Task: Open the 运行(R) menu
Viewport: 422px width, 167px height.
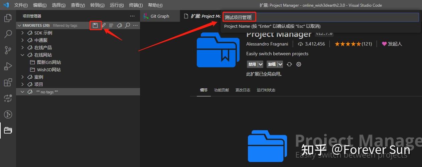Action: 117,5
